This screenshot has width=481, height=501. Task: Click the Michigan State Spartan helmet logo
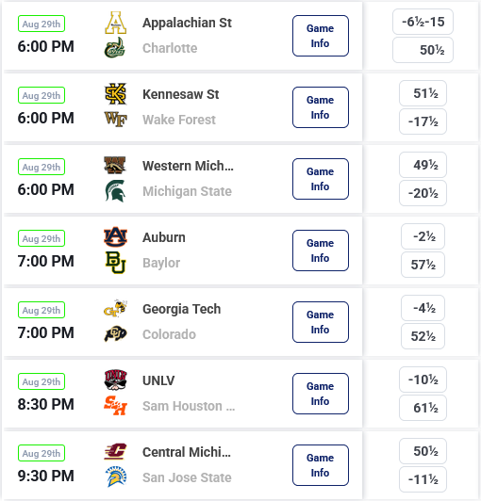click(x=115, y=191)
